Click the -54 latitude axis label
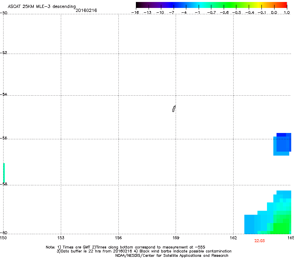Image resolution: width=294 pixels, height=258 pixels. (x=4, y=94)
